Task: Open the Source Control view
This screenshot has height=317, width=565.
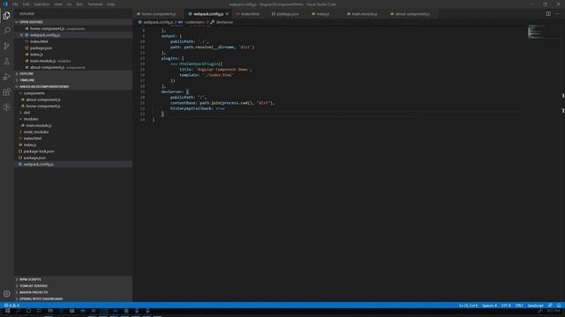Action: point(7,46)
